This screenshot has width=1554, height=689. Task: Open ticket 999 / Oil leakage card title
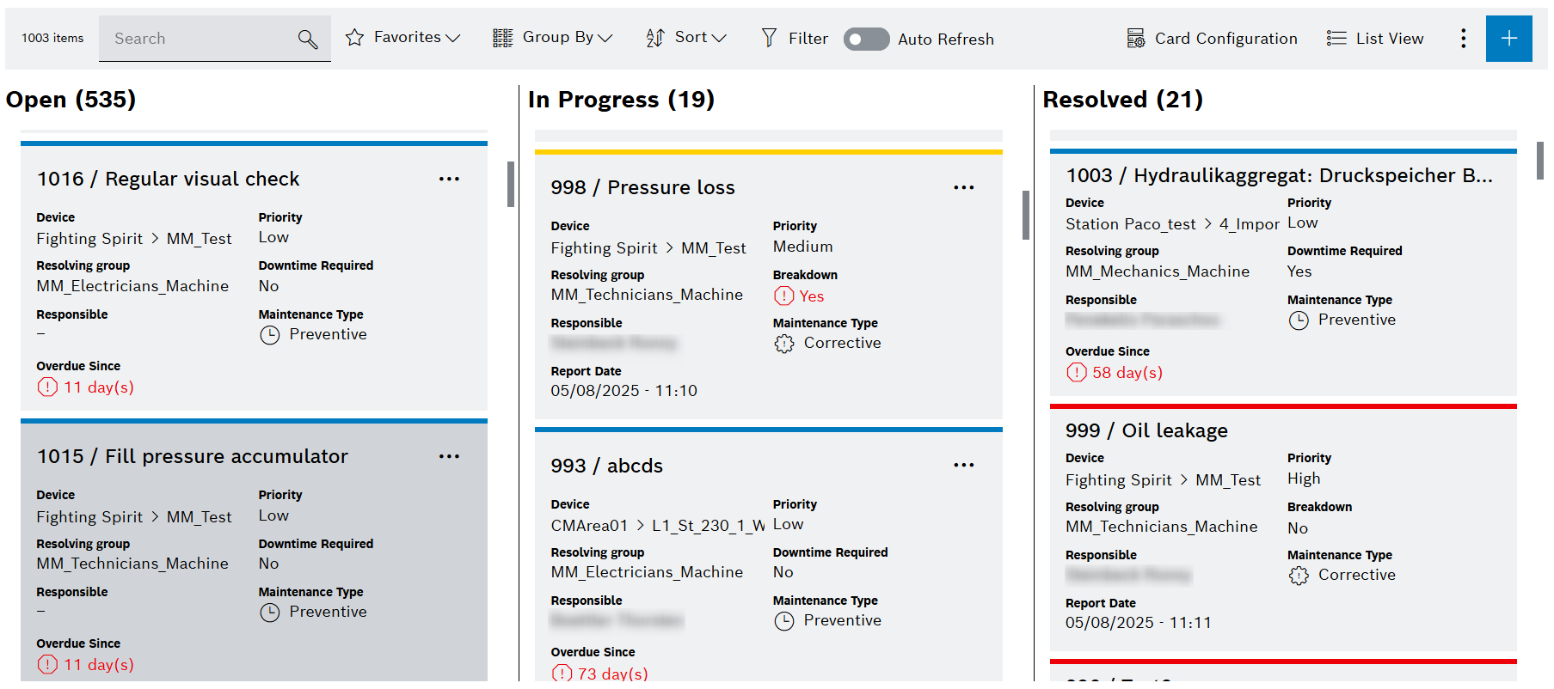pyautogui.click(x=1146, y=430)
